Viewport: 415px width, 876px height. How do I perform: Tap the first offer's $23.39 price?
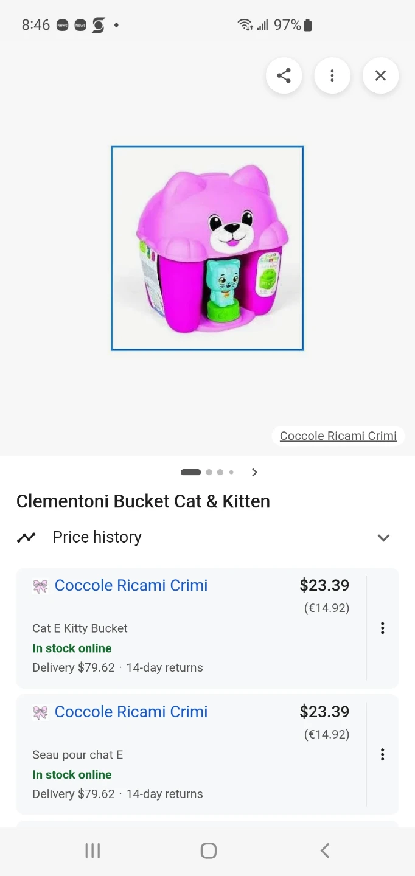point(324,585)
